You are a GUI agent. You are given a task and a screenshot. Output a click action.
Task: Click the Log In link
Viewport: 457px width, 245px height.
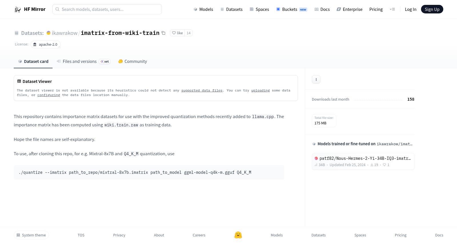[x=410, y=9]
